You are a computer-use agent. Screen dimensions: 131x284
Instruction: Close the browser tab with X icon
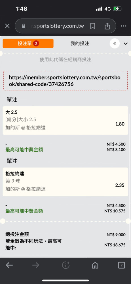[x=7, y=26]
